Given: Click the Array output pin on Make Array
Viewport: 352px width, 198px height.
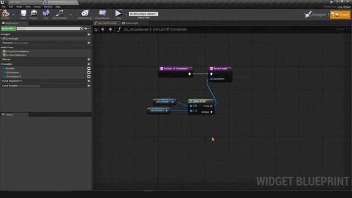Looking at the screenshot, I should coord(211,106).
